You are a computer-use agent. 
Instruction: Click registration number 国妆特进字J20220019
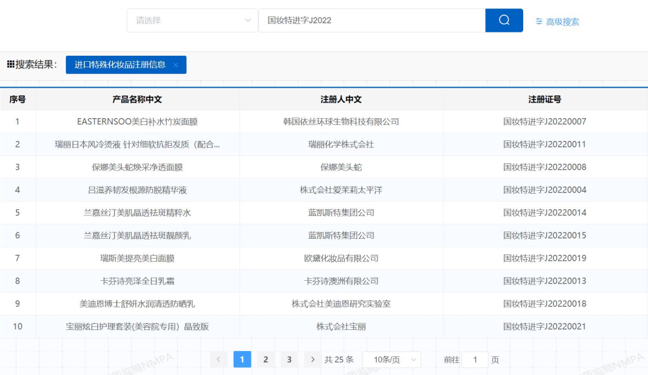545,258
